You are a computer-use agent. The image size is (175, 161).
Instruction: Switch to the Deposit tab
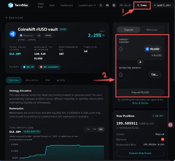129,30
